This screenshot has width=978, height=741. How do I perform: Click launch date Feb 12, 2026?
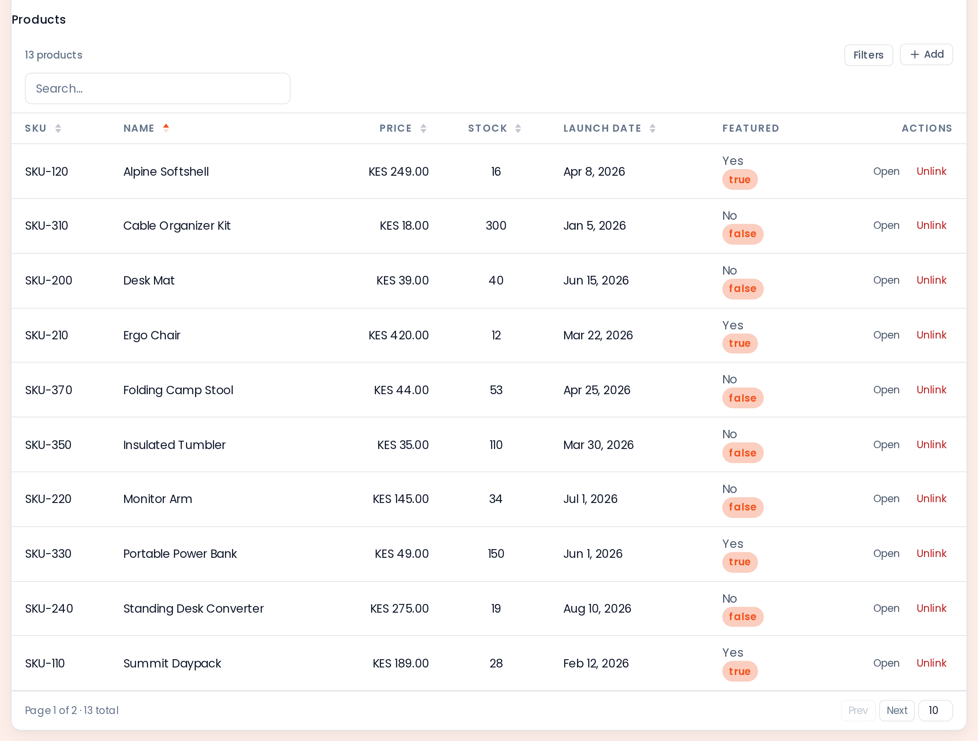point(596,664)
